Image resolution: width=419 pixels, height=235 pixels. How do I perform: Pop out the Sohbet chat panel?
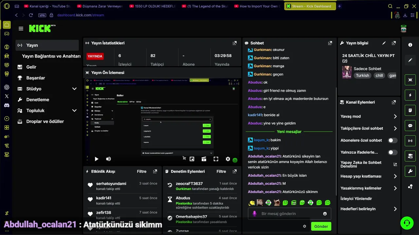(x=330, y=43)
